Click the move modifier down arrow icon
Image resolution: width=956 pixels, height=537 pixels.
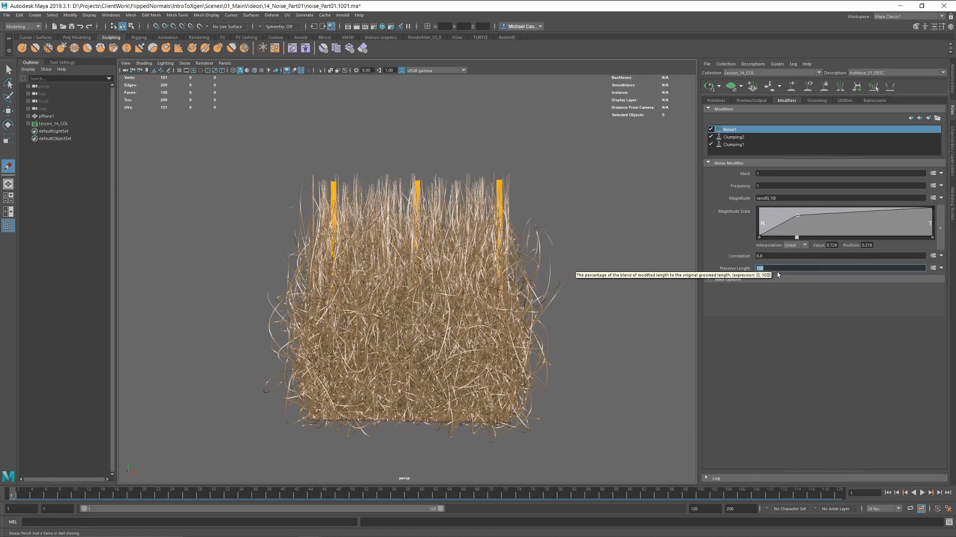tap(920, 118)
